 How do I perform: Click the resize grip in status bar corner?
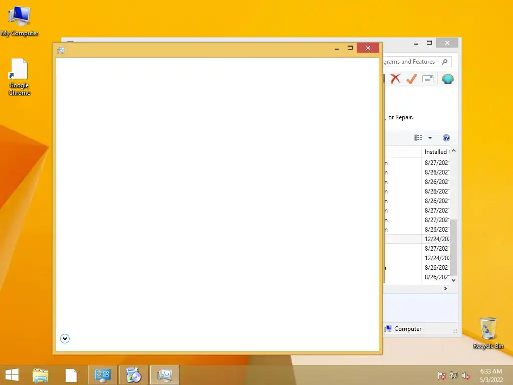(x=455, y=331)
